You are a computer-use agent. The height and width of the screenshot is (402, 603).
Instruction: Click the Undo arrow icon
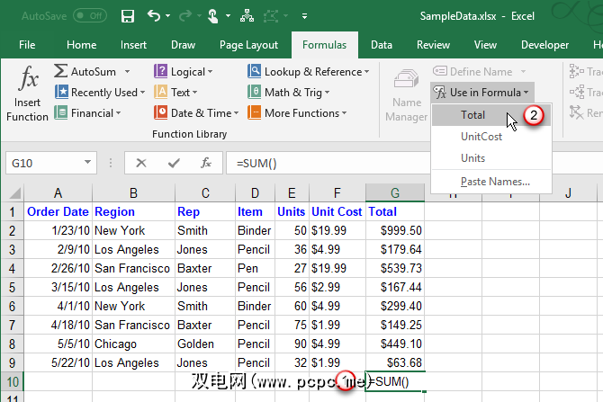pyautogui.click(x=154, y=16)
